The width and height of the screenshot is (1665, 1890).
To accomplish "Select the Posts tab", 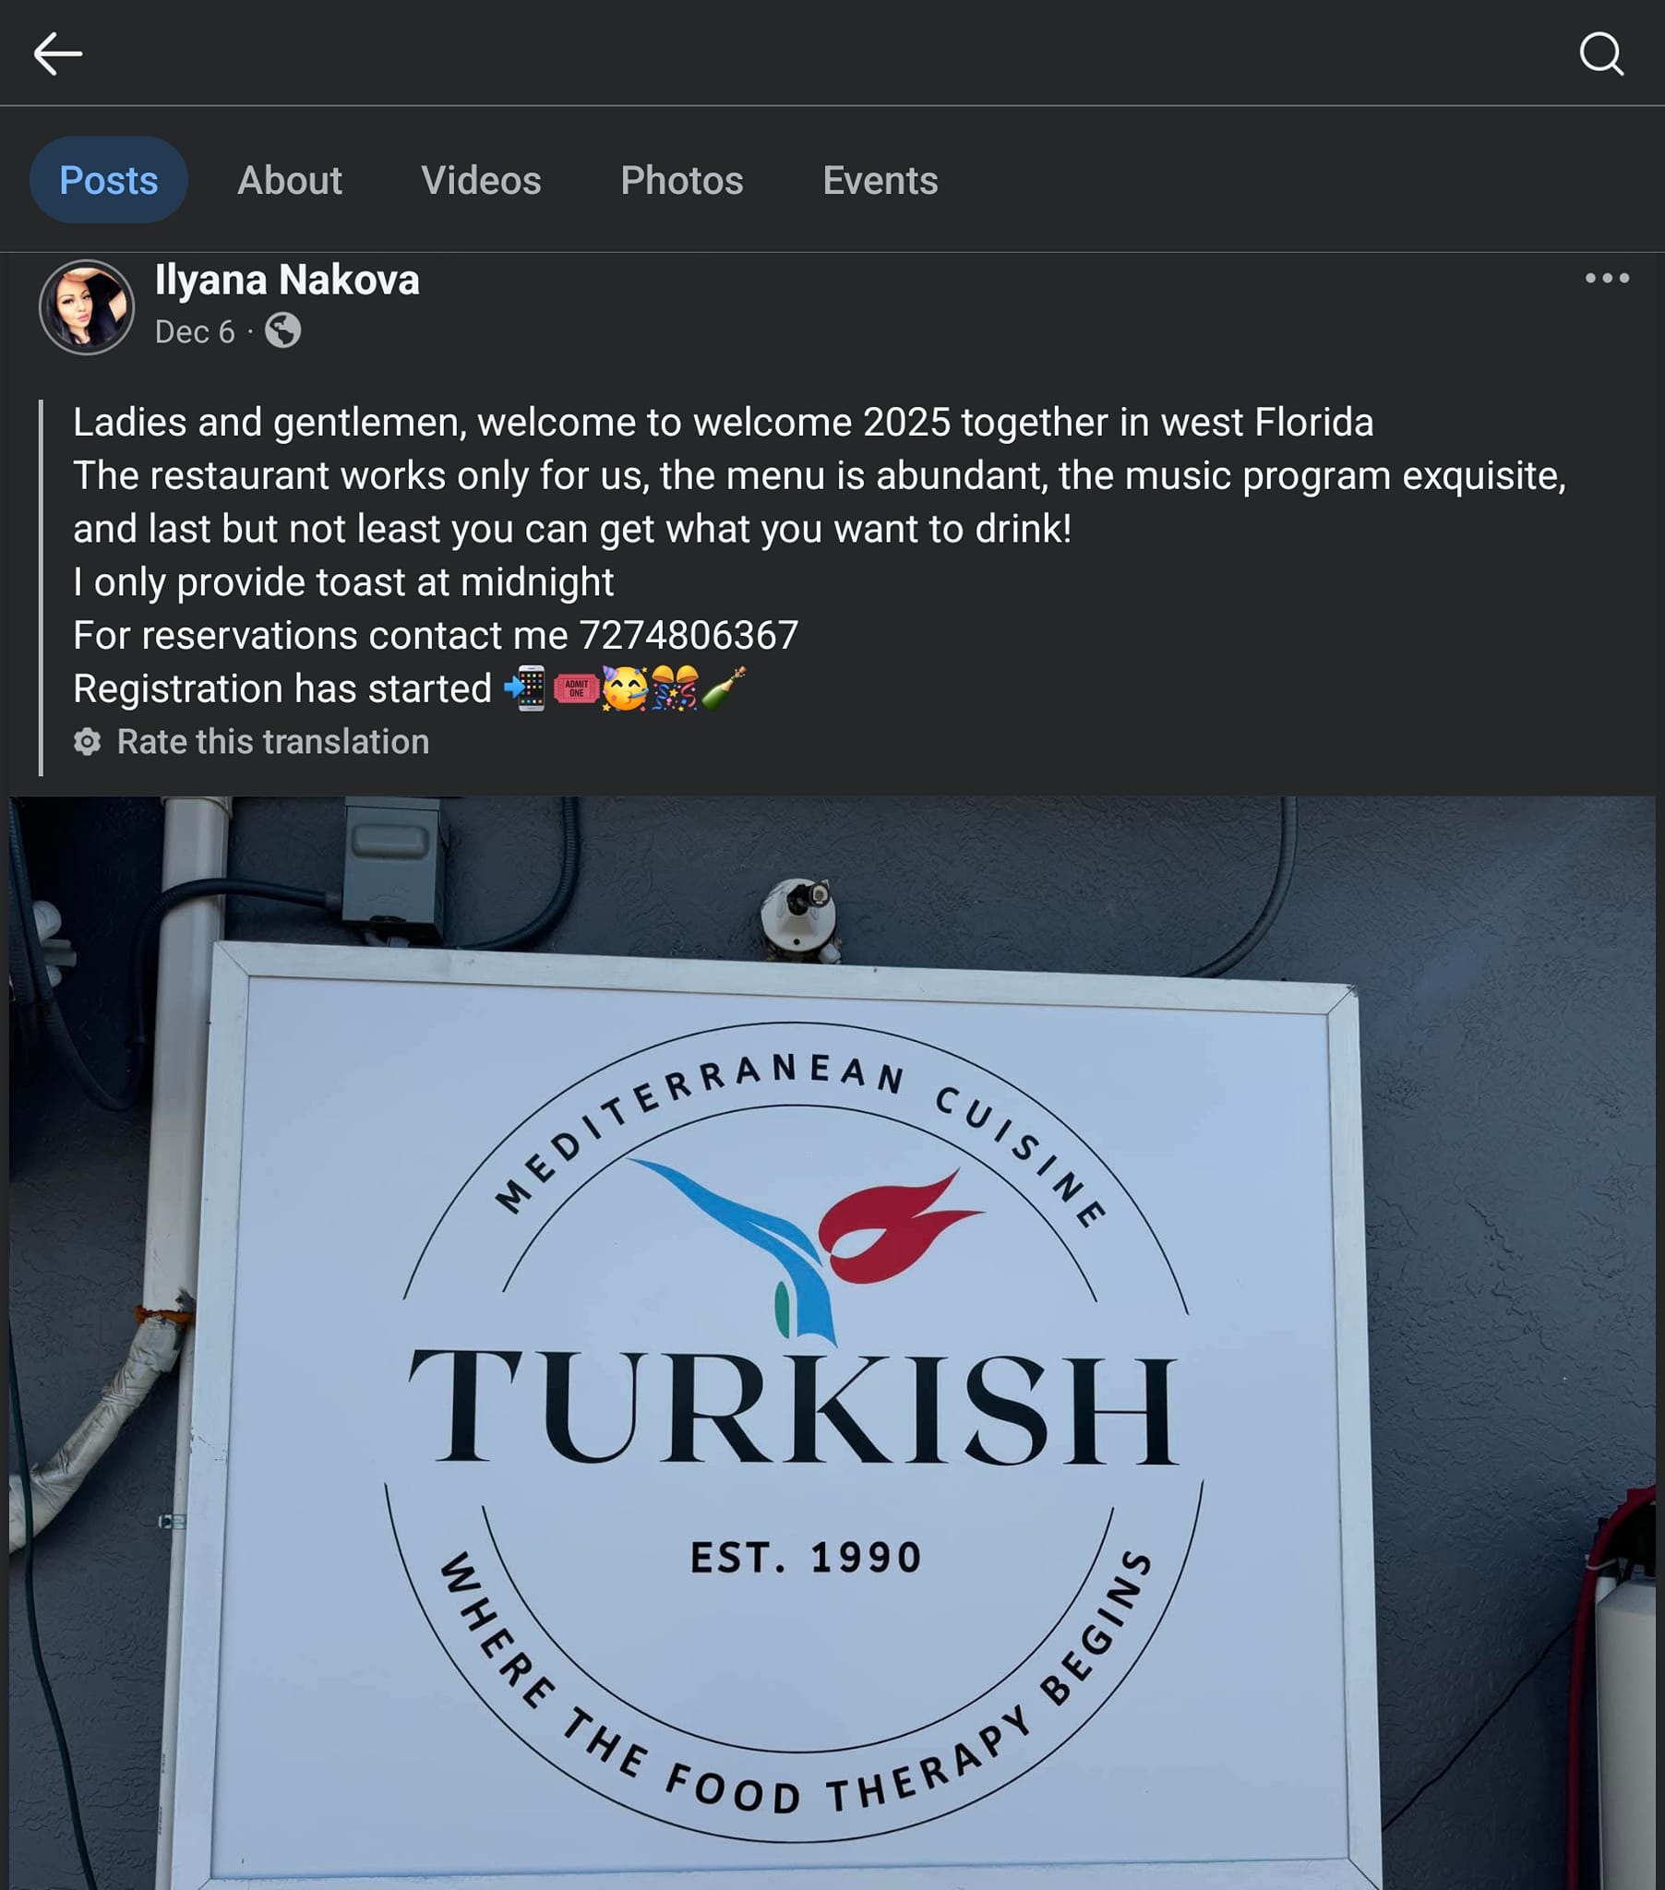I will pyautogui.click(x=108, y=179).
